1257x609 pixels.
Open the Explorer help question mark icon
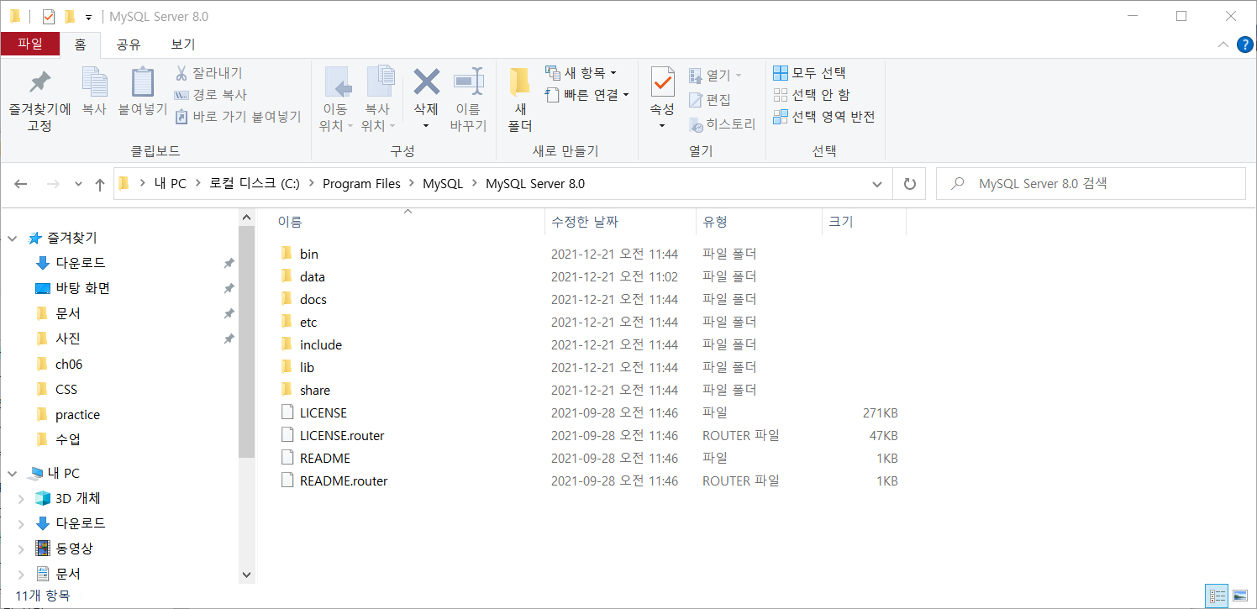(1244, 45)
